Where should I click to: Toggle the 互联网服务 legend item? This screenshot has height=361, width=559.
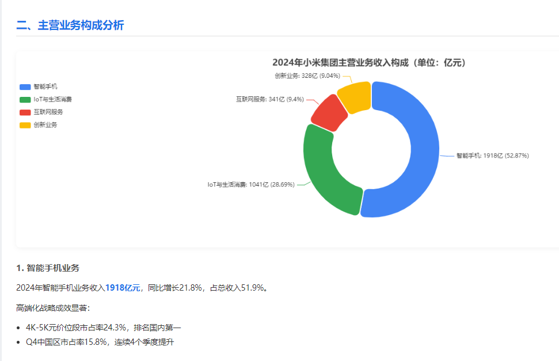(41, 112)
